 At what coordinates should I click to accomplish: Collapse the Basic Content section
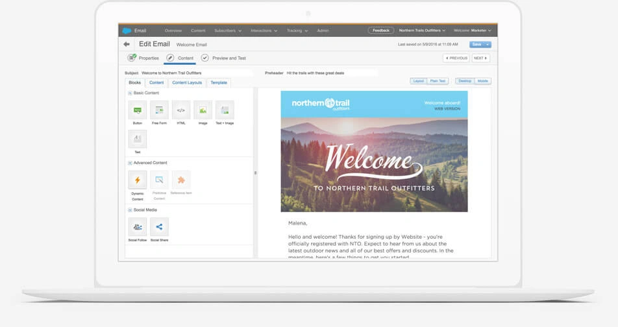130,93
